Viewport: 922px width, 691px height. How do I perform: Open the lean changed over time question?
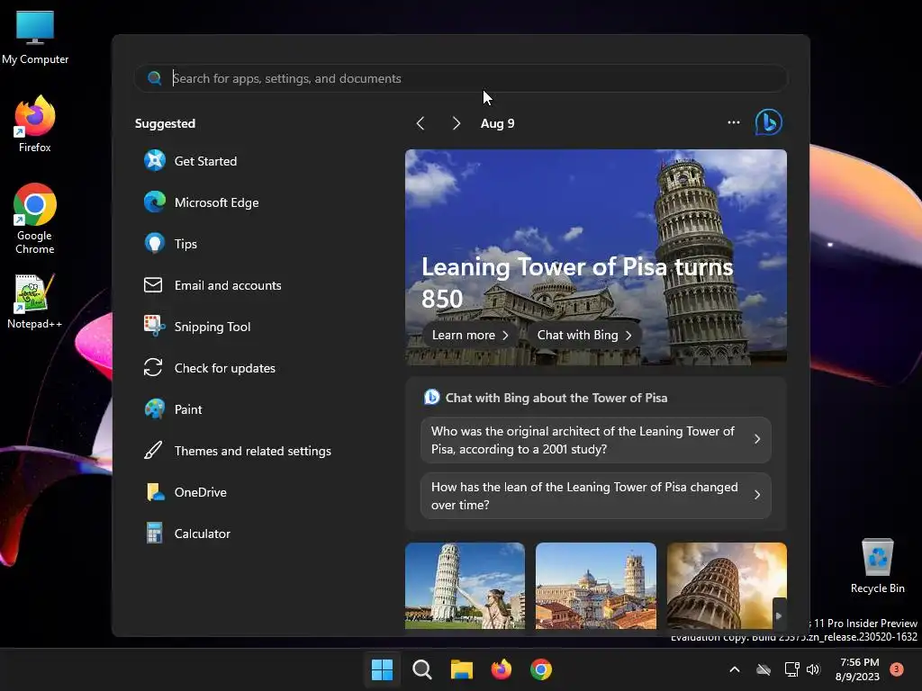pos(596,496)
